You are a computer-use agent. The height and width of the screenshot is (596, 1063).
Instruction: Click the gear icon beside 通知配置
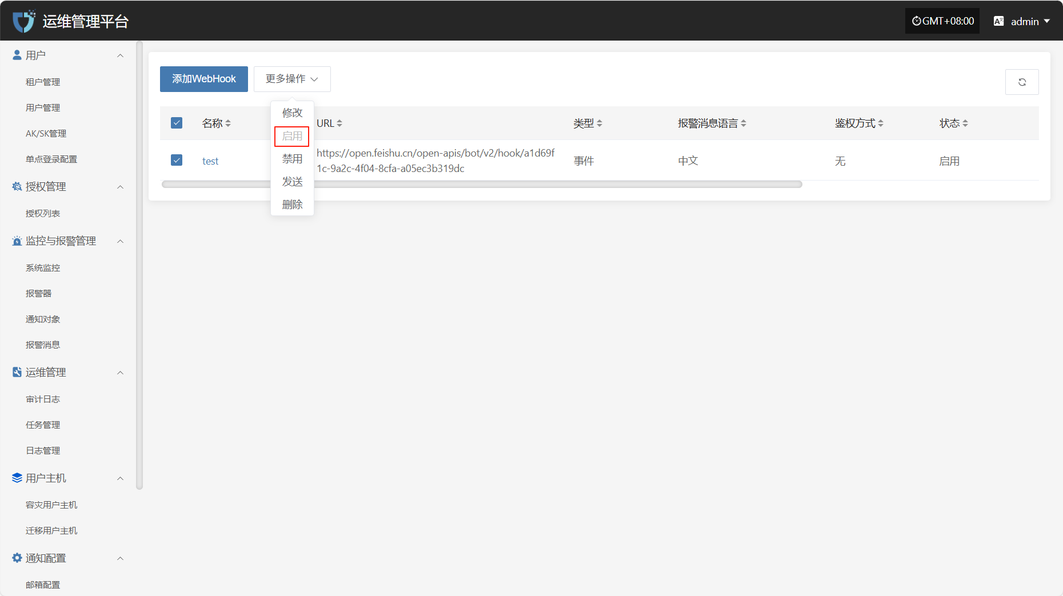pos(17,558)
